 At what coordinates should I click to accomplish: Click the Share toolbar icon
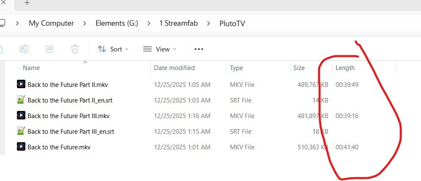[x=49, y=49]
